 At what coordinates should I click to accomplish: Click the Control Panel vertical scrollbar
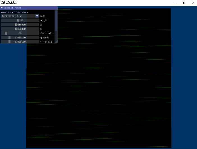[56, 21]
